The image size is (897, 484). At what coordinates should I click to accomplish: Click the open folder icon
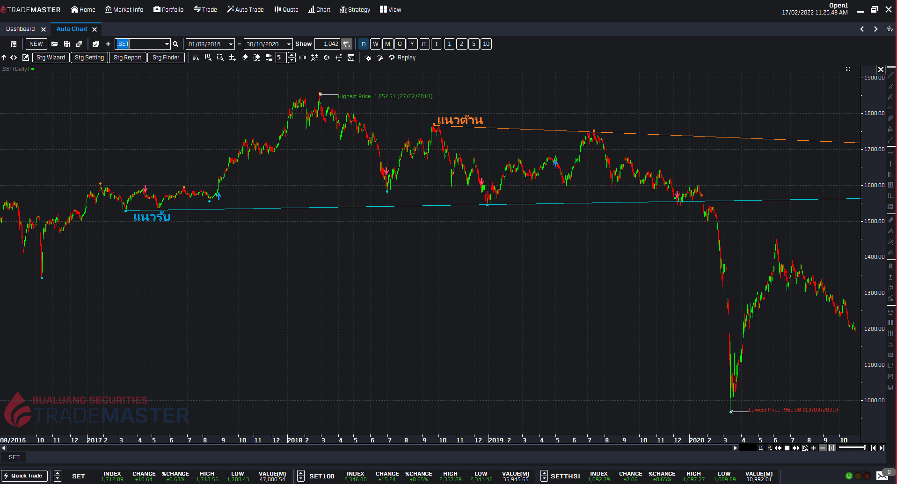(55, 44)
